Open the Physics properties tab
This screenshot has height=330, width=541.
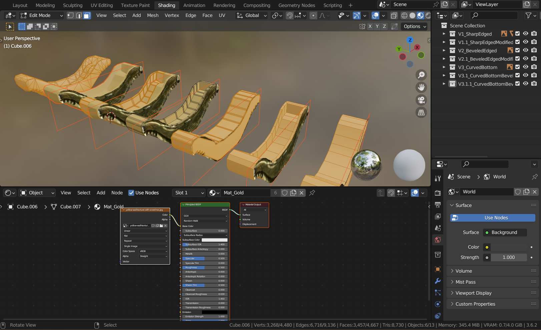438,304
